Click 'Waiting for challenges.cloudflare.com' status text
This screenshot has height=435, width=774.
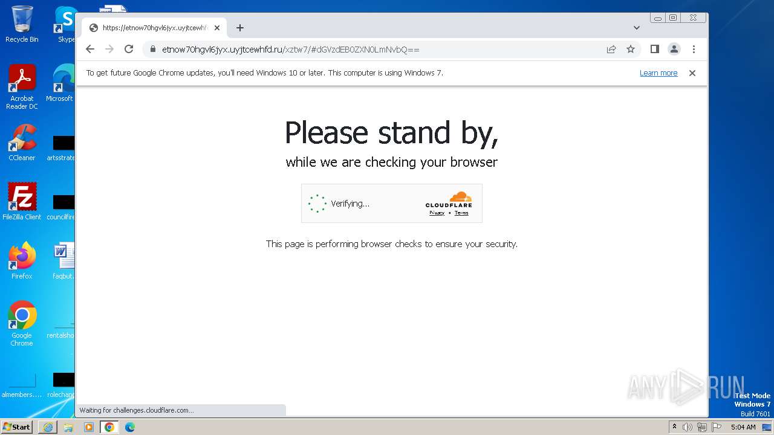137,410
